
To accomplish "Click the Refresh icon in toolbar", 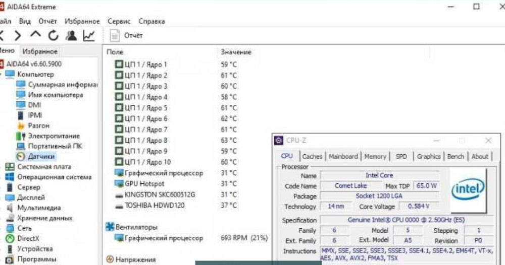I will 54,35.
